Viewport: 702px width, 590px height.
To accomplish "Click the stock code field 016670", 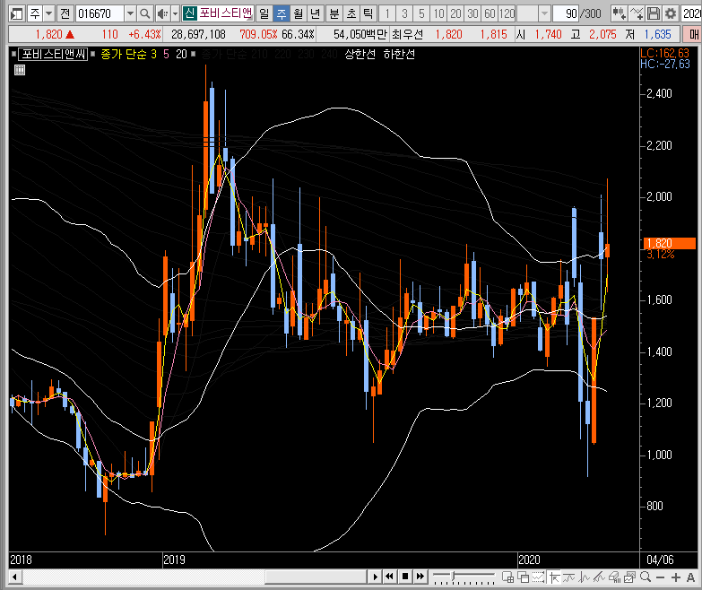I will point(100,13).
